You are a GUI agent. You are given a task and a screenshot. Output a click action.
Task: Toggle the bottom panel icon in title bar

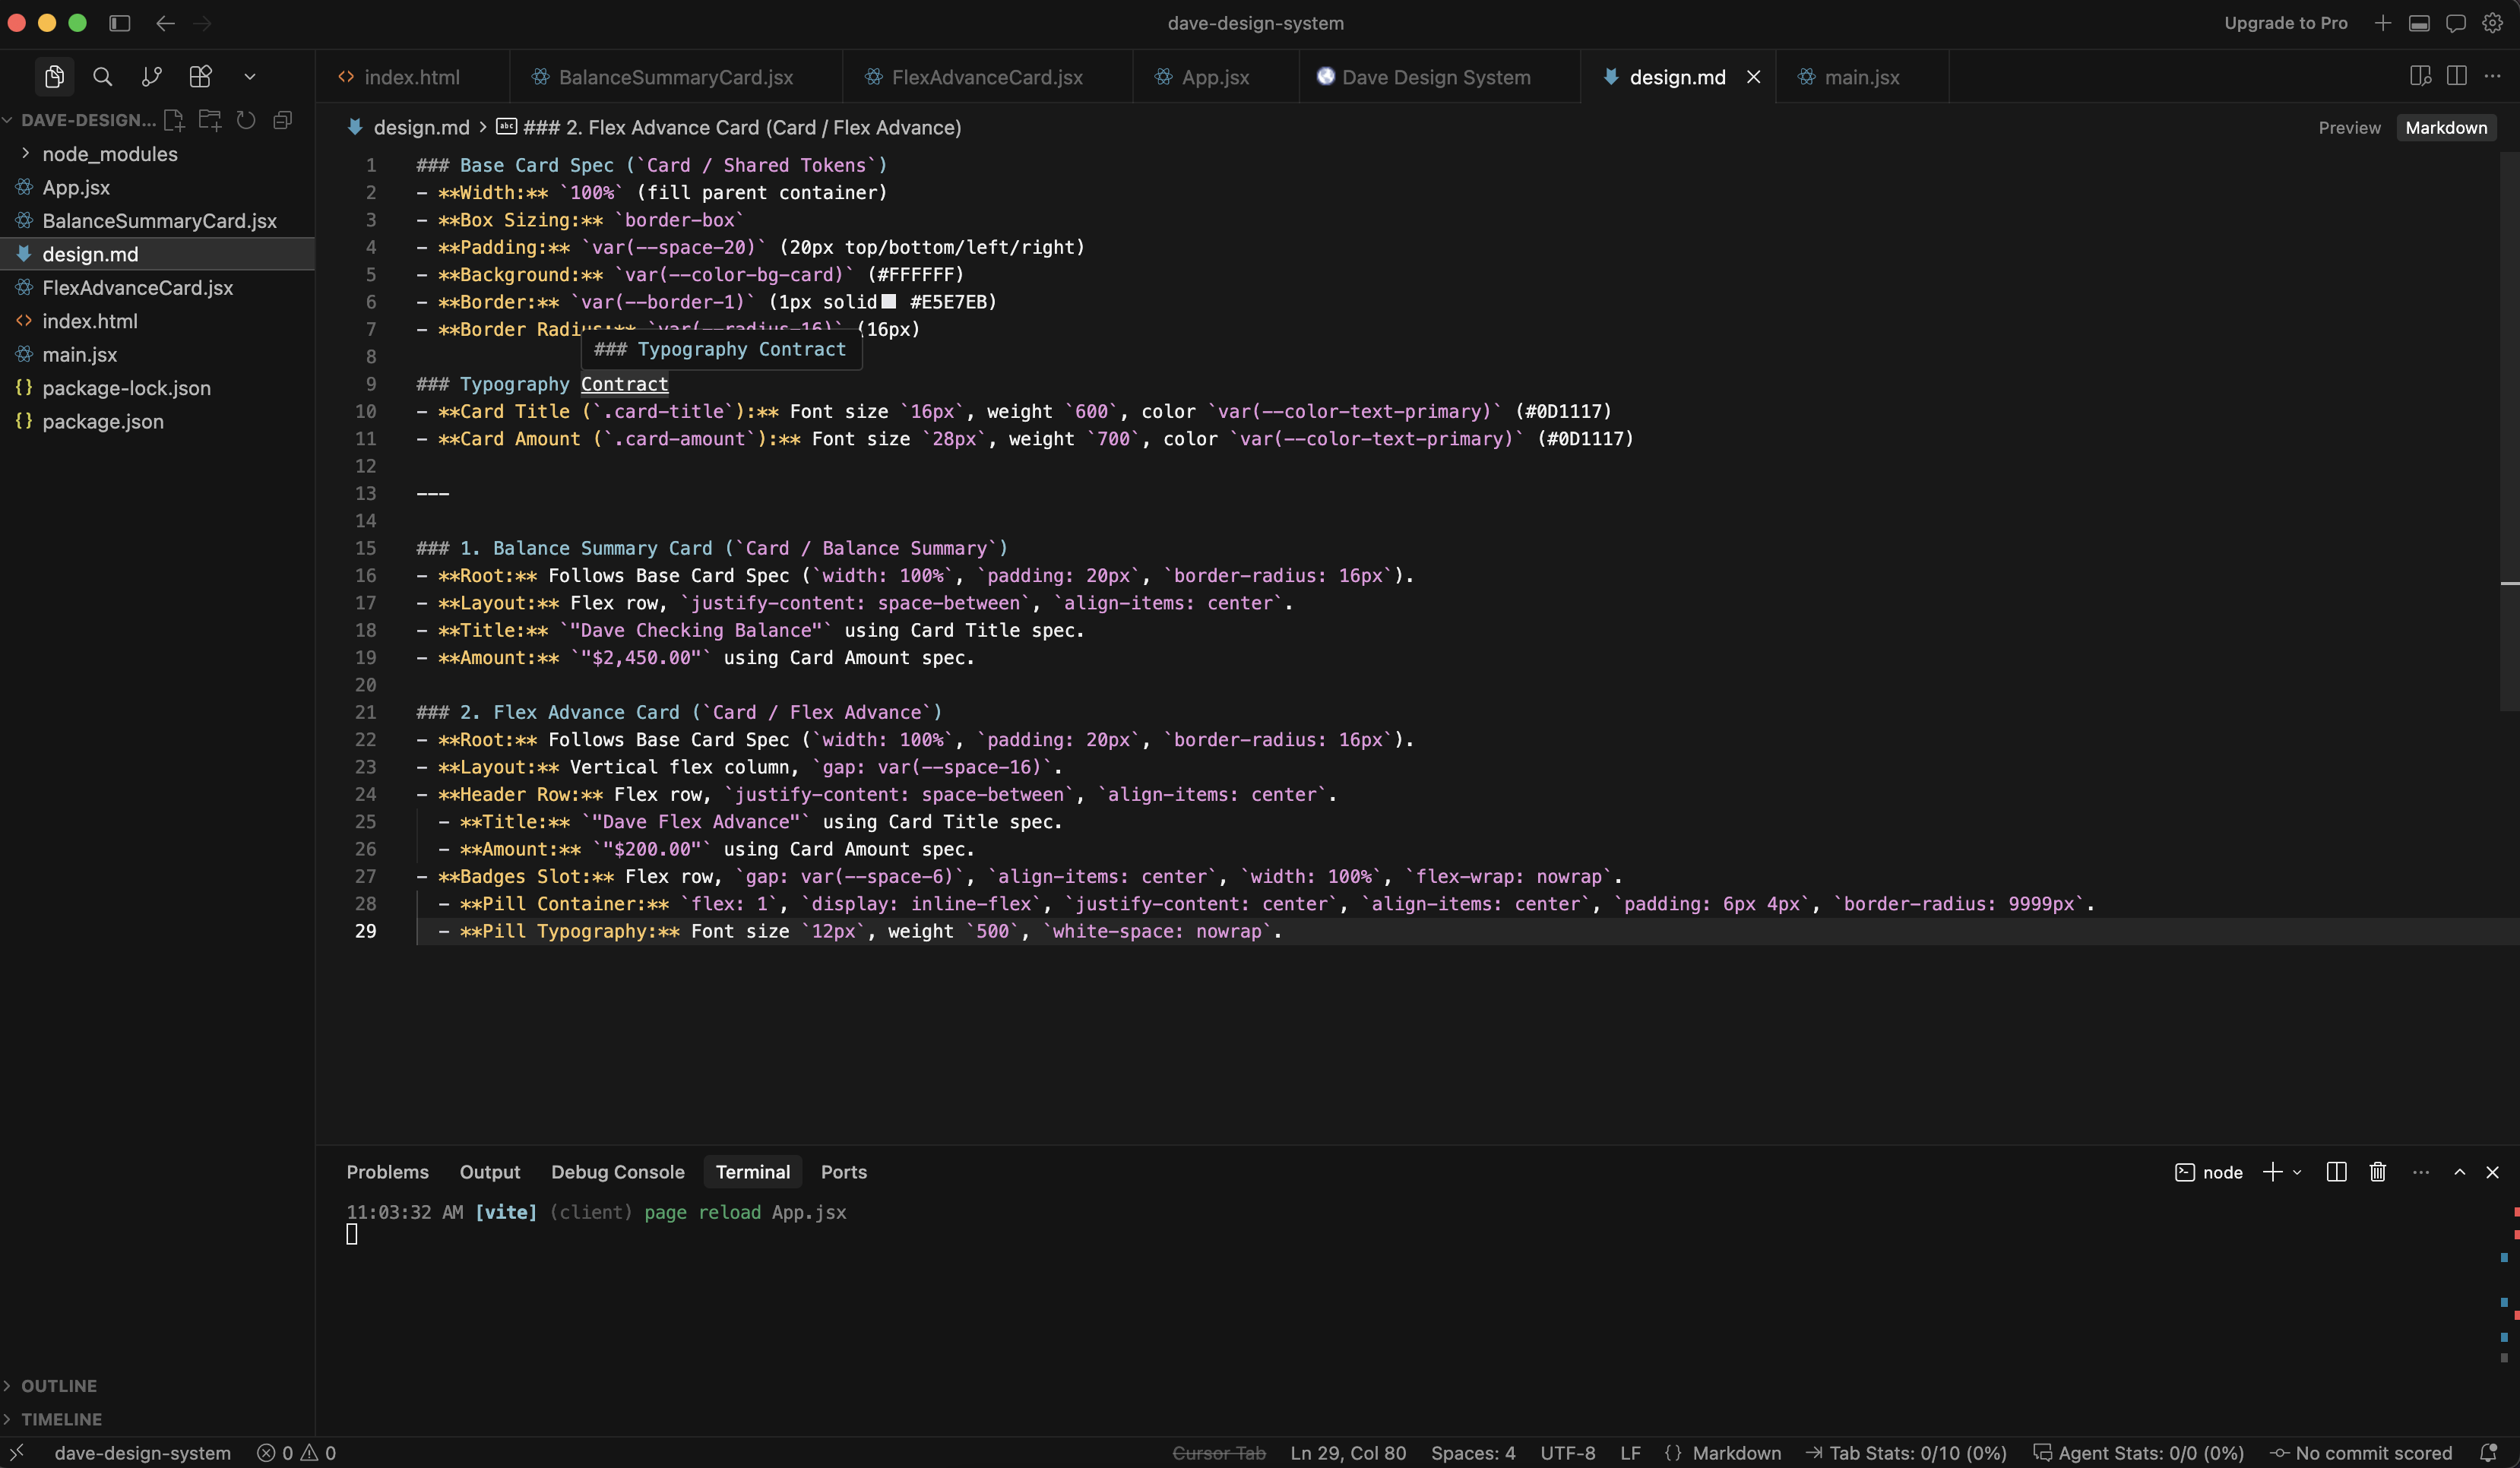[2418, 23]
